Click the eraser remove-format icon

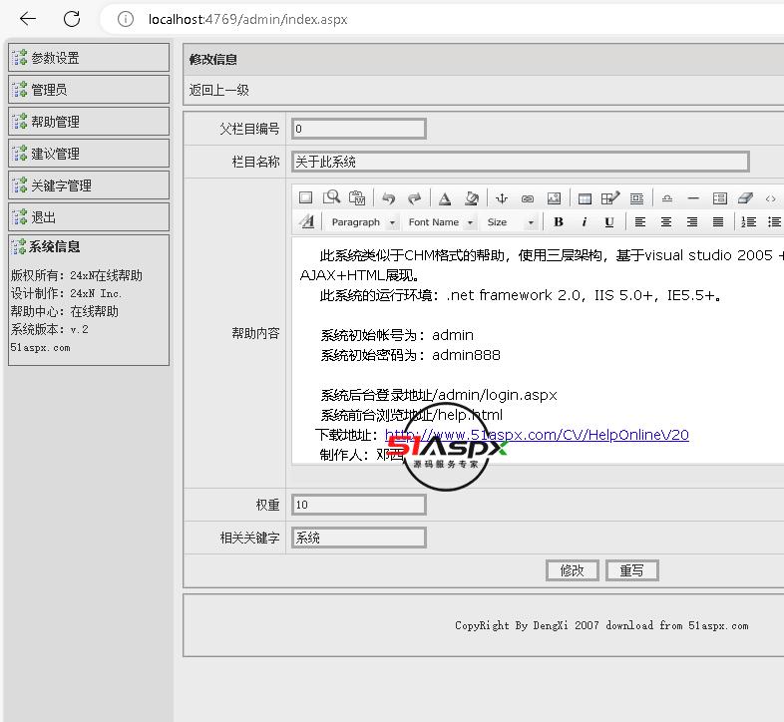pos(745,198)
